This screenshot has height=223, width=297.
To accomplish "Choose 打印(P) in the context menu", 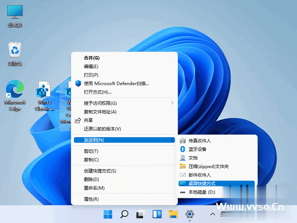I will [x=124, y=75].
